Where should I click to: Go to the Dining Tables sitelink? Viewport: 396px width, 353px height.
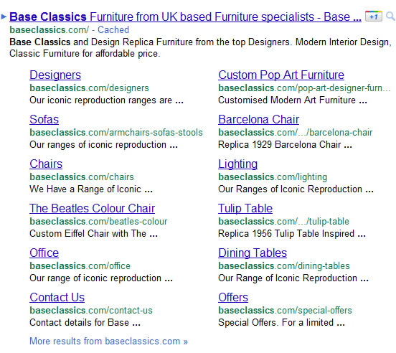pos(253,253)
